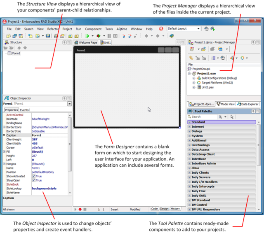Image resolution: width=264 pixels, height=233 pixels.
Task: Expand Unit1.pas node
Action: click(194, 87)
